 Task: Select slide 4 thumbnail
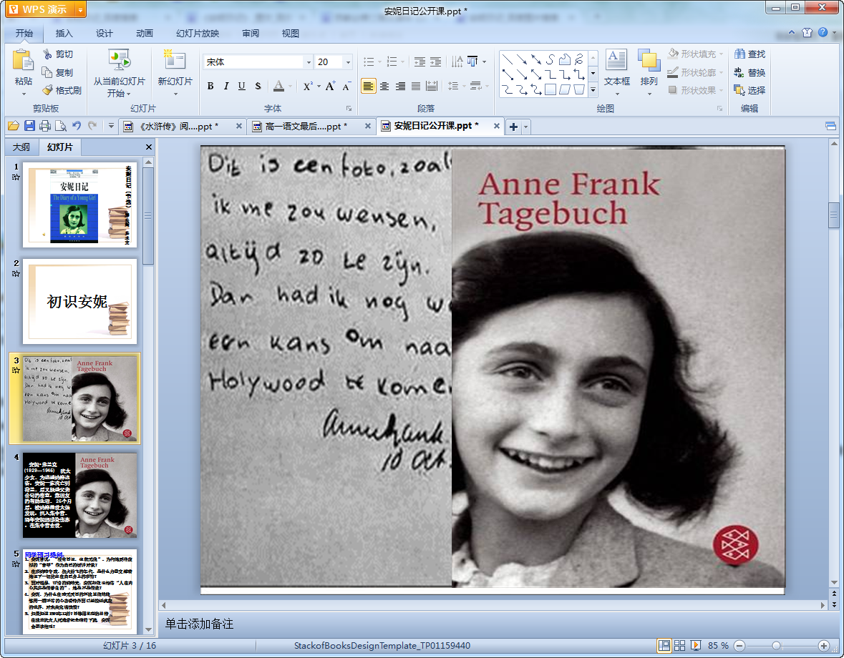(x=79, y=495)
